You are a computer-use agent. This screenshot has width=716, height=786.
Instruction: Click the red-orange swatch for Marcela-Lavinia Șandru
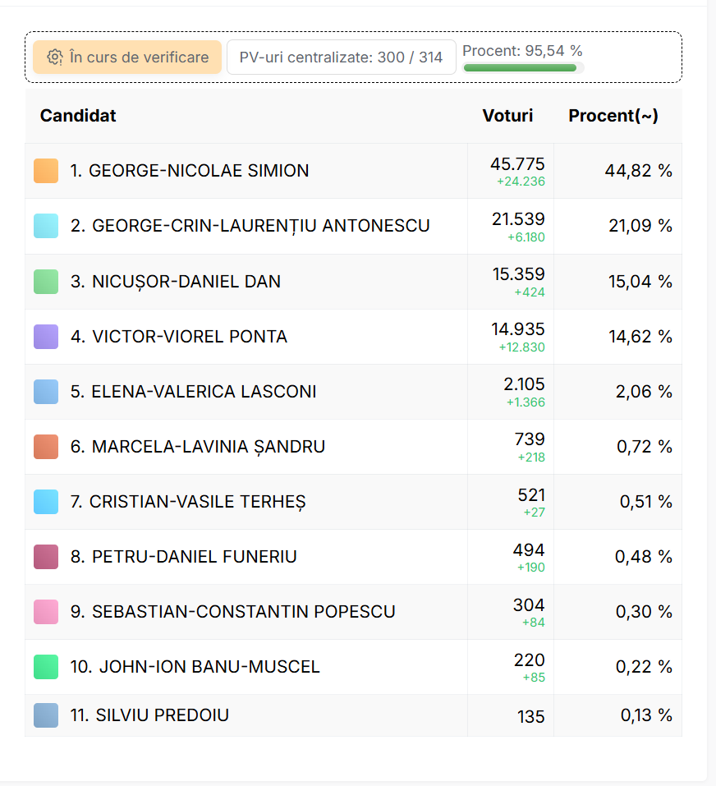click(46, 447)
